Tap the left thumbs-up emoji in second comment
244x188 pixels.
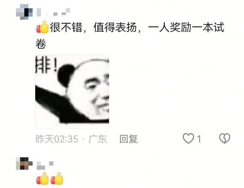43,178
